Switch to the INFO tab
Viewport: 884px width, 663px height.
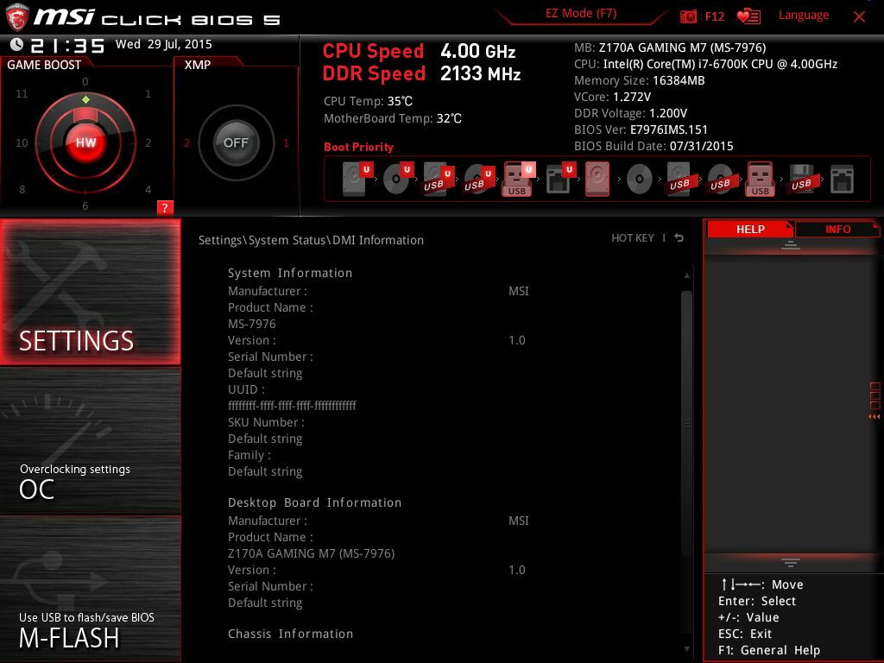tap(837, 229)
